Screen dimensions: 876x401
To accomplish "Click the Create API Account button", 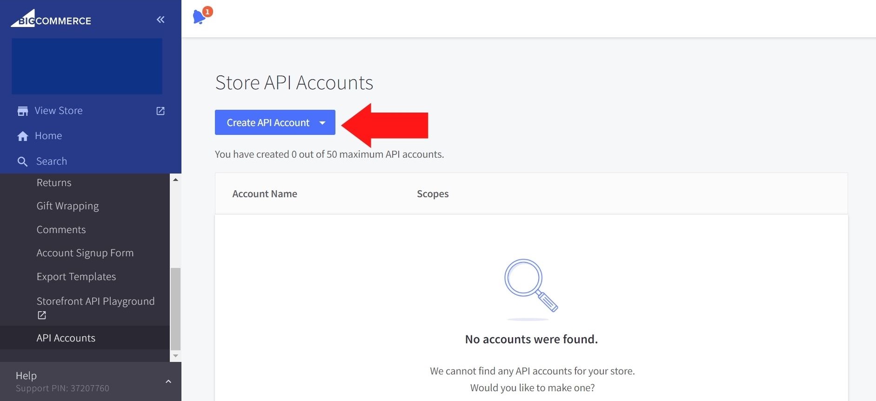I will pos(268,123).
